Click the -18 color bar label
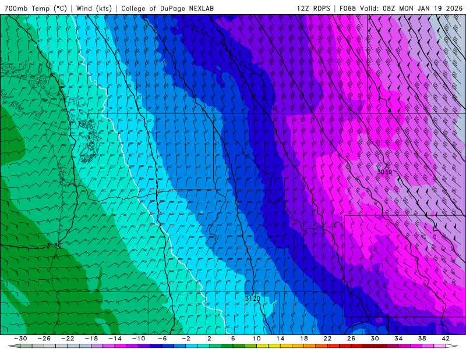The height and width of the screenshot is (349, 466). [x=91, y=339]
